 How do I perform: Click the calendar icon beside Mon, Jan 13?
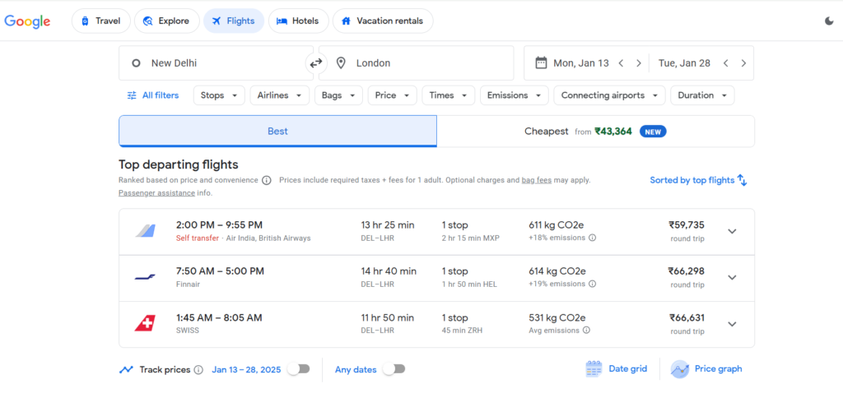coord(541,62)
